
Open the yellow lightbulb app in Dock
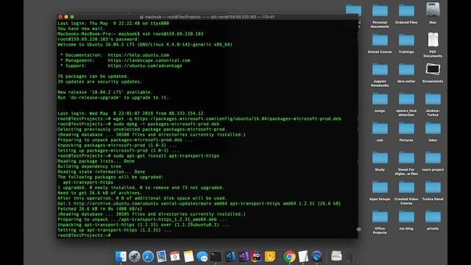point(270,256)
